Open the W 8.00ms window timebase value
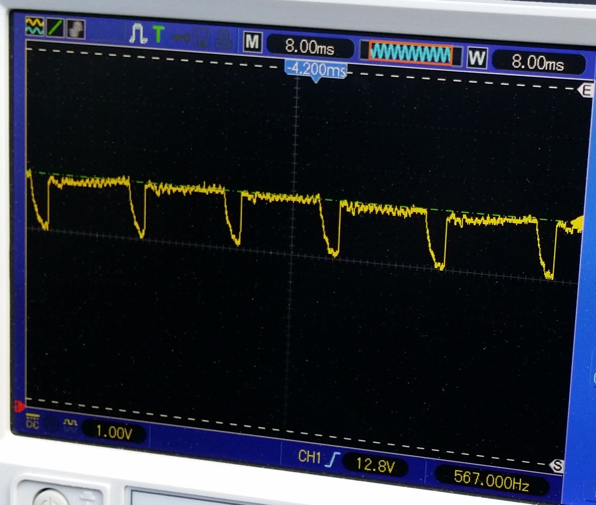The width and height of the screenshot is (596, 505). coord(537,63)
